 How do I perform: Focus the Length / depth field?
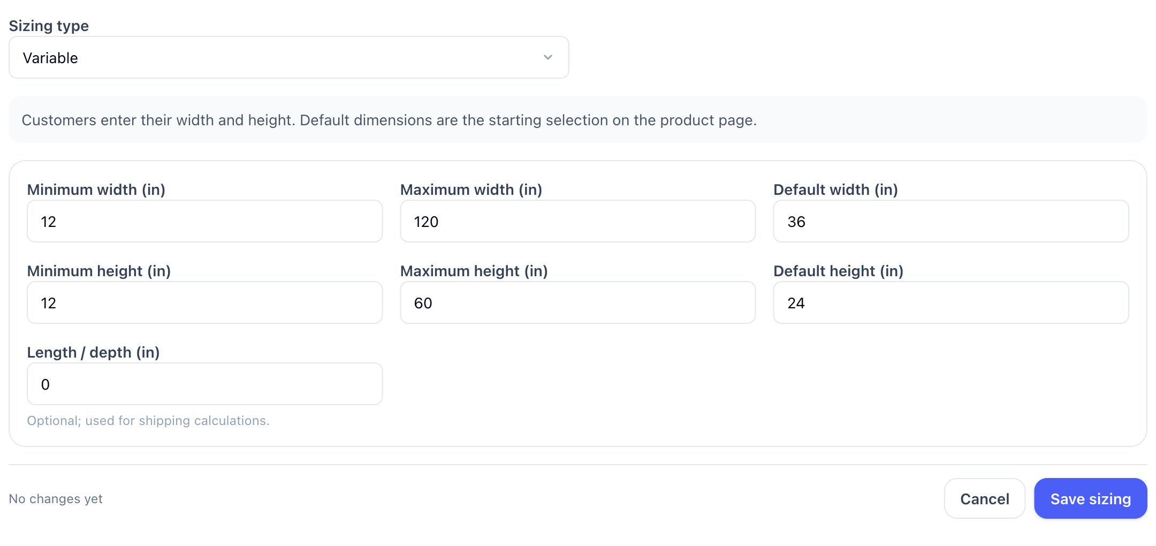tap(204, 384)
